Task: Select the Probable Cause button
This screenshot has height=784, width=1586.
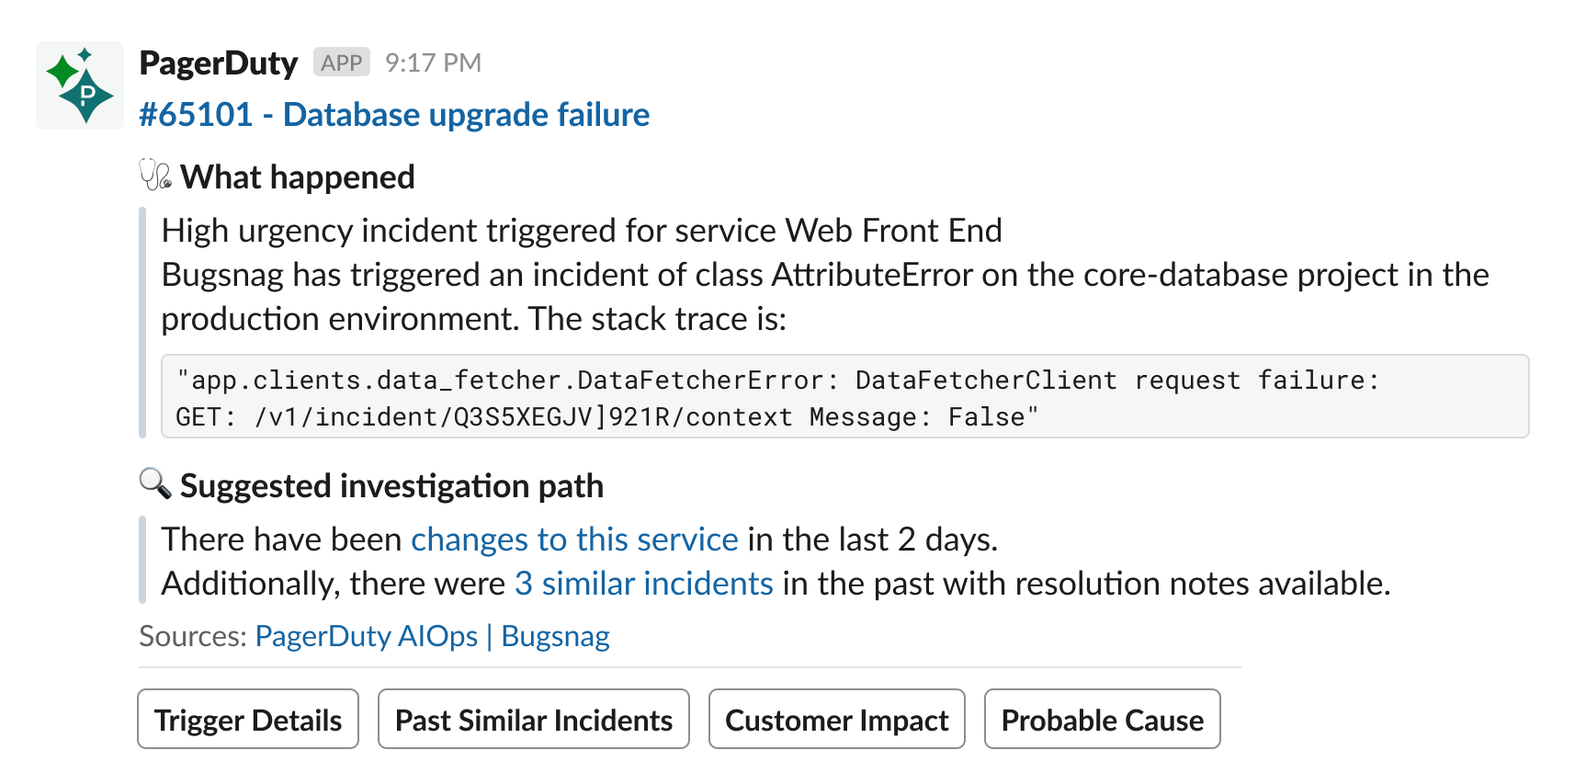Action: pos(1102,720)
